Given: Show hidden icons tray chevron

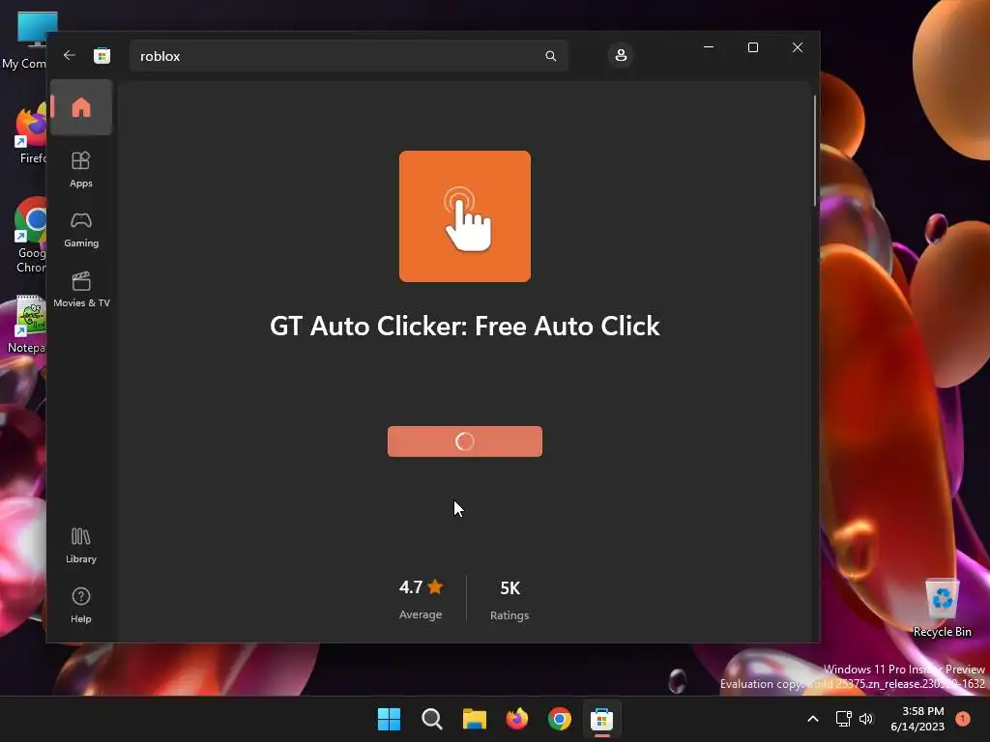Looking at the screenshot, I should click(812, 719).
